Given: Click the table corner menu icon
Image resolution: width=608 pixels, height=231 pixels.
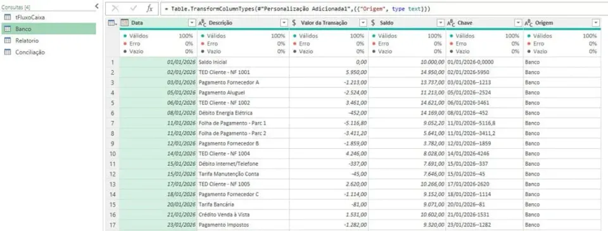Looking at the screenshot, I should coord(112,23).
